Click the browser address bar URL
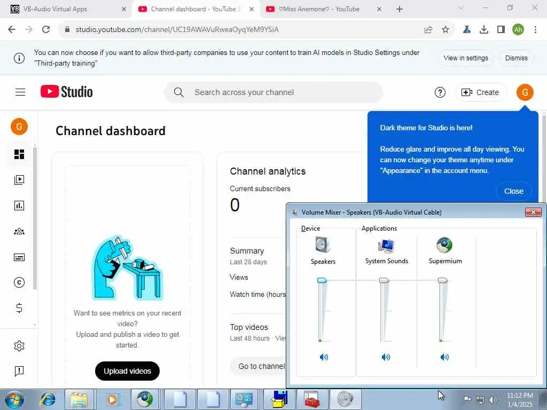The image size is (547, 410). click(177, 30)
